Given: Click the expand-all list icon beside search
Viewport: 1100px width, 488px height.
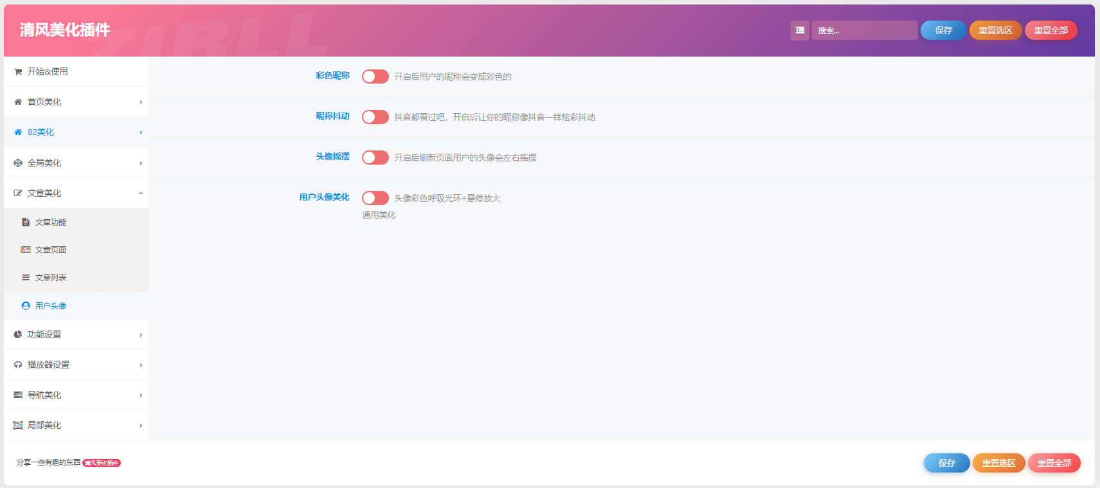Looking at the screenshot, I should [x=800, y=30].
